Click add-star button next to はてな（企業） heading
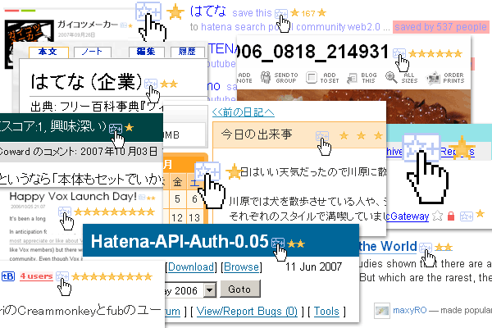492x328 pixels. tap(151, 84)
